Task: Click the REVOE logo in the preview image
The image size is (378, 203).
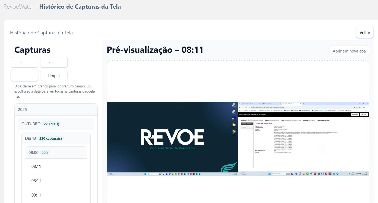Action: coord(172,137)
